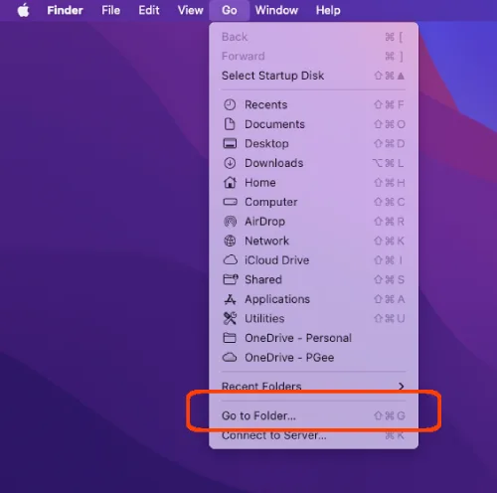Open the View menu
497x493 pixels.
coord(190,10)
